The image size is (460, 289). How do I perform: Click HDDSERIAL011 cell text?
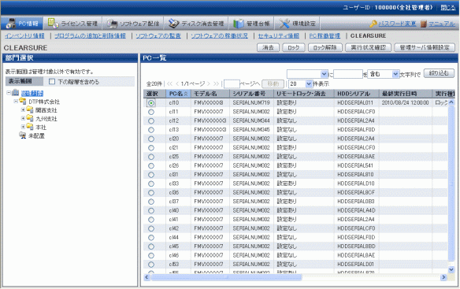(x=355, y=102)
